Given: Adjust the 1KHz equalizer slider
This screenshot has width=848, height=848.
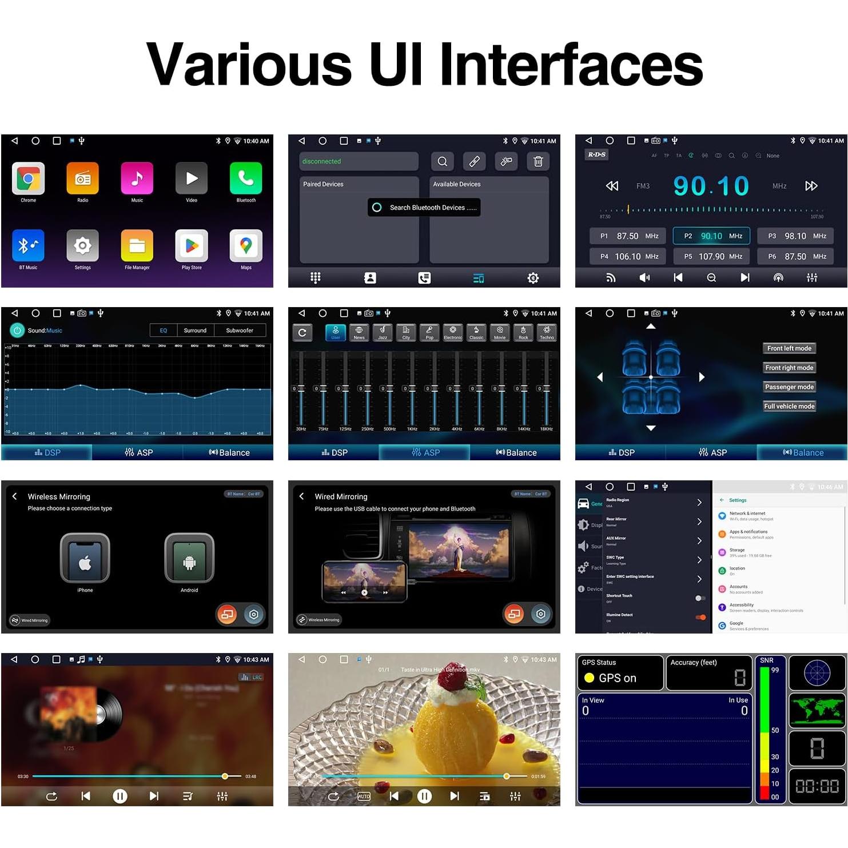Looking at the screenshot, I should point(412,389).
